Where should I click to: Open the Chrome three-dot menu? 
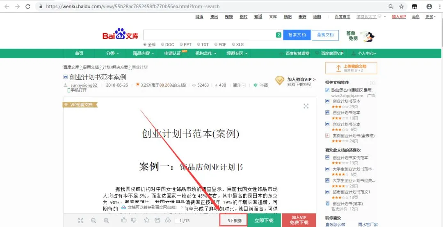(439, 6)
